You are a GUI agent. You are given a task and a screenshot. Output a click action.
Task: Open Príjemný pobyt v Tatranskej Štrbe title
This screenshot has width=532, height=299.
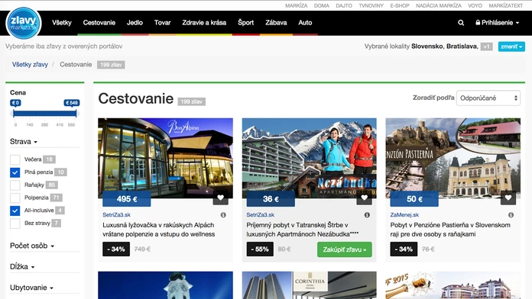303,230
